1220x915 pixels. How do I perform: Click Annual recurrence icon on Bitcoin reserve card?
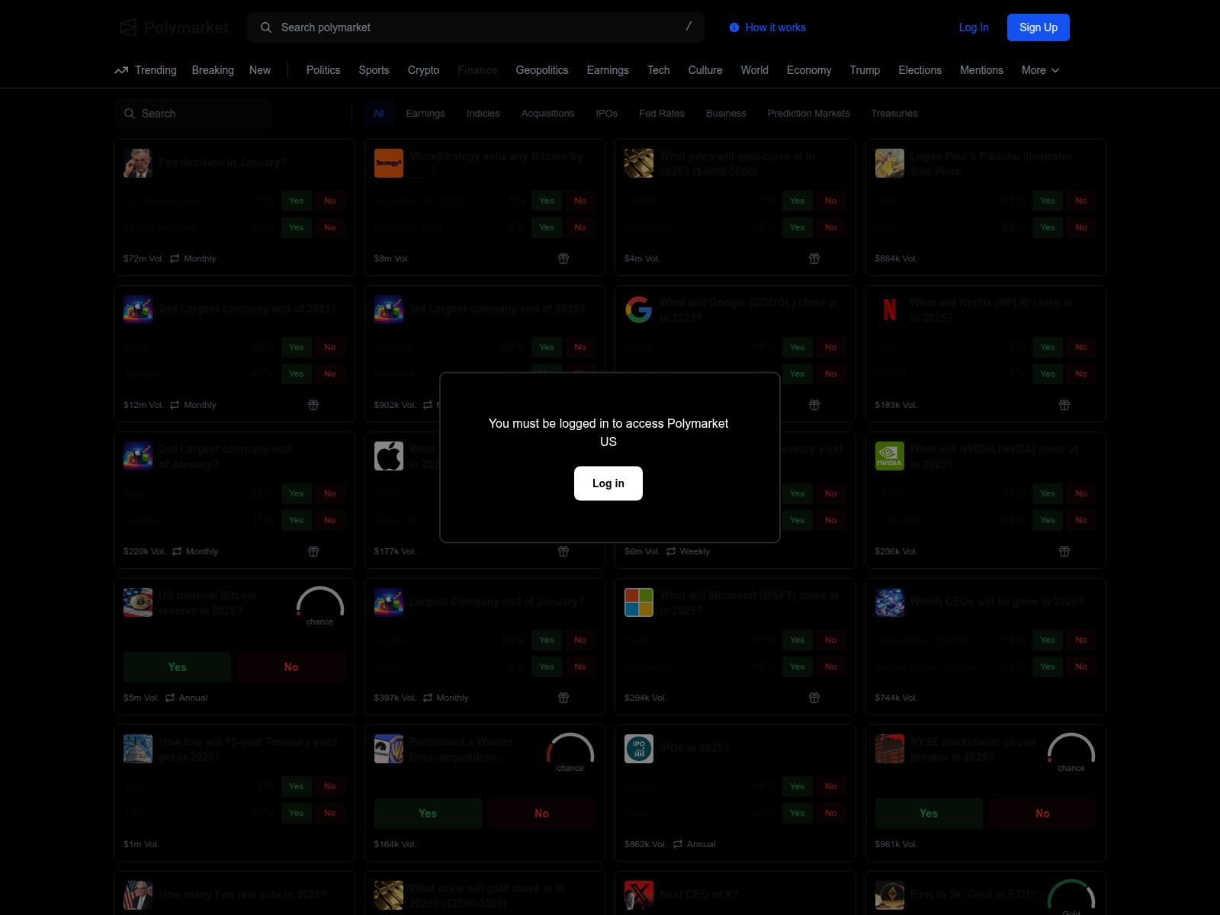[x=170, y=698]
